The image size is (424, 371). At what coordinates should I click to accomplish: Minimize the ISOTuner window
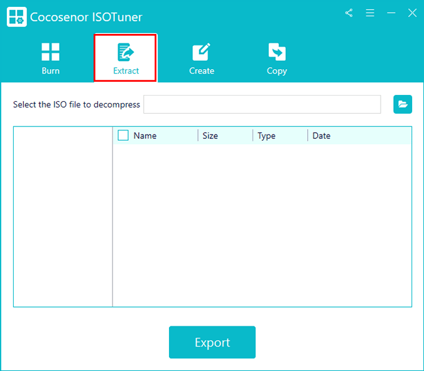(x=391, y=13)
